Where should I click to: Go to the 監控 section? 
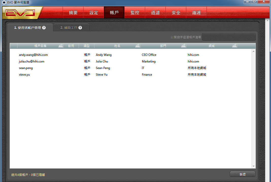(135, 13)
